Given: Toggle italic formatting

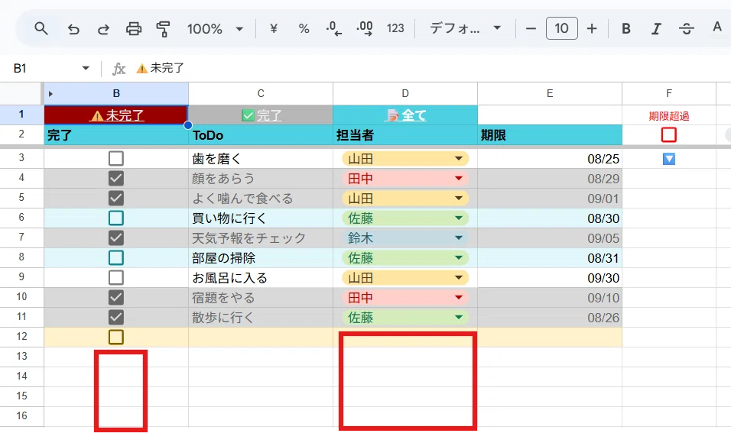Looking at the screenshot, I should [656, 29].
